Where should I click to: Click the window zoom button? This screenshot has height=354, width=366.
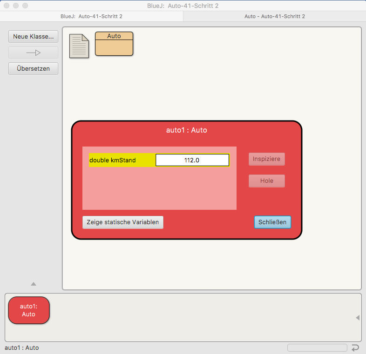[25, 6]
